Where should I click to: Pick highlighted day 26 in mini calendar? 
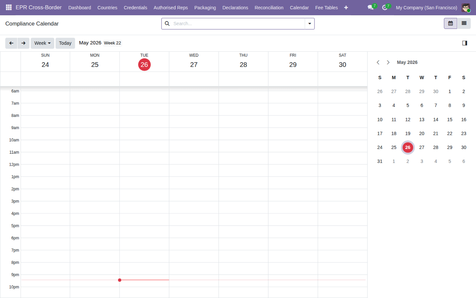coord(408,147)
